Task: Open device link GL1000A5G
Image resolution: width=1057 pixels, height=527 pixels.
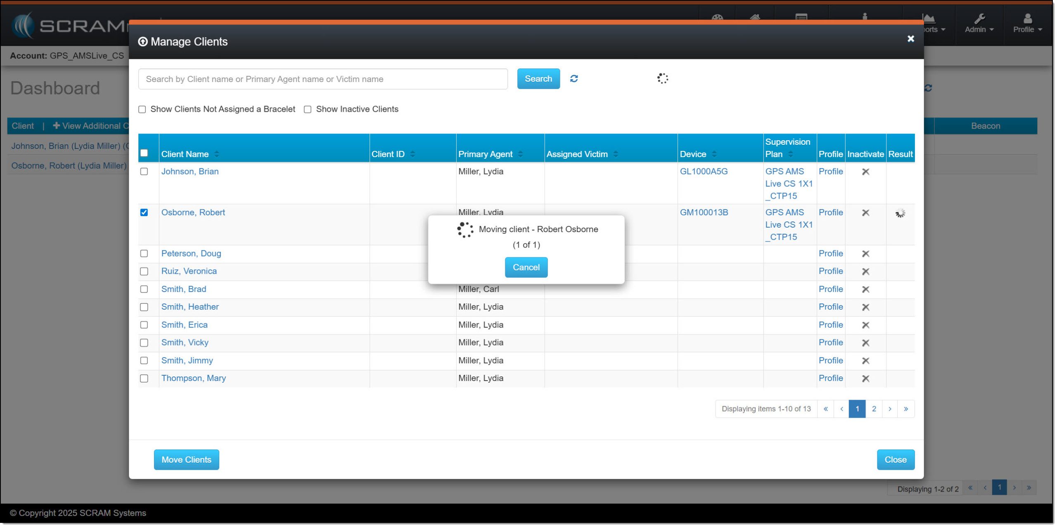Action: pyautogui.click(x=704, y=172)
